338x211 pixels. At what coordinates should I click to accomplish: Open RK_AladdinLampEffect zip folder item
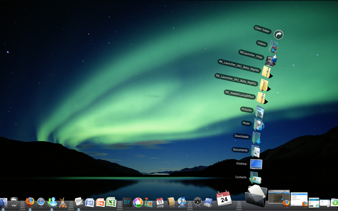click(262, 98)
